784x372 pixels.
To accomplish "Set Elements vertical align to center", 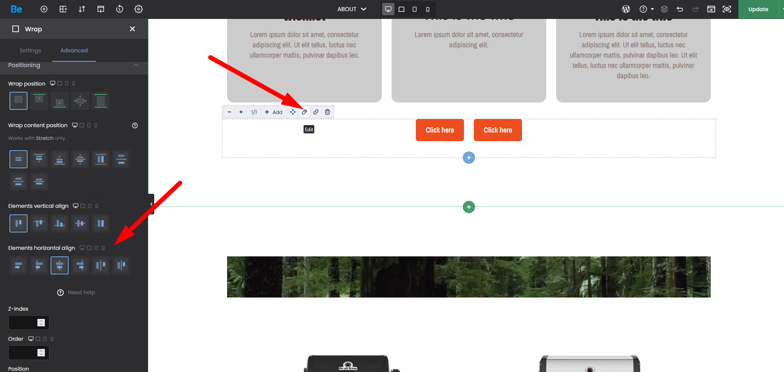I will tap(80, 223).
